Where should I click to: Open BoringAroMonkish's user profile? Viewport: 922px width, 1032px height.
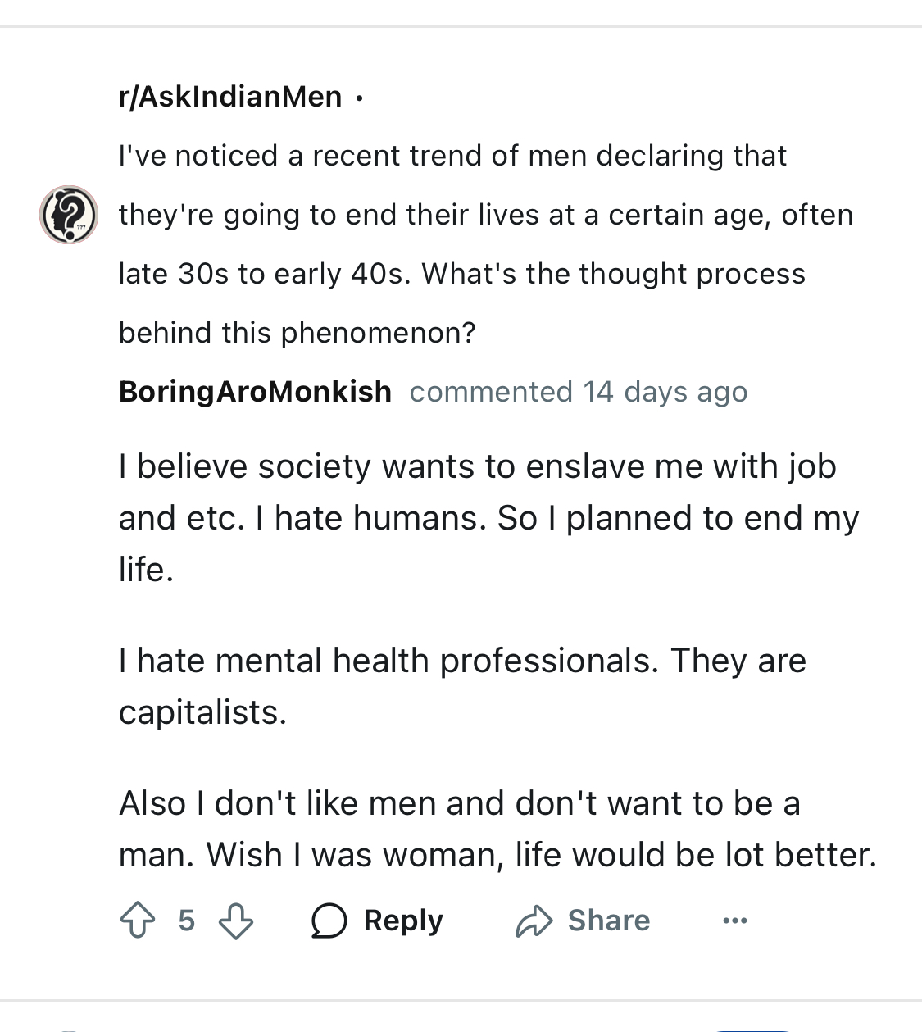pyautogui.click(x=255, y=392)
